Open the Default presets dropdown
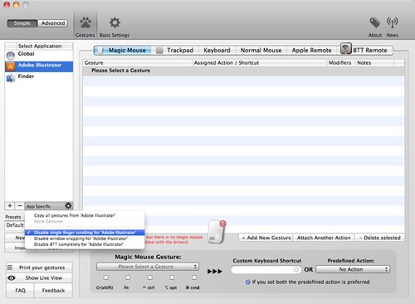The width and height of the screenshot is (415, 304). click(15, 225)
